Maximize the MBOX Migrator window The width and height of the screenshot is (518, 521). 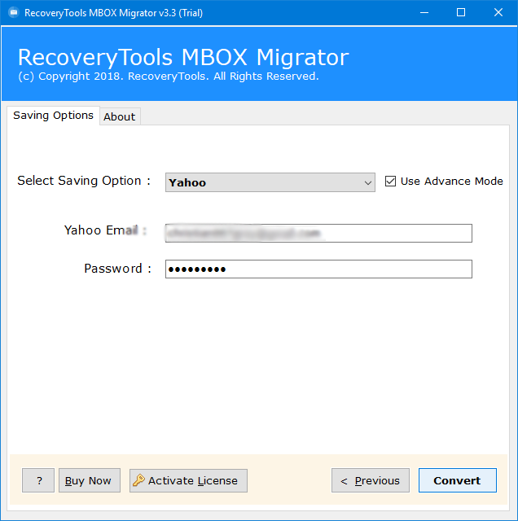click(x=461, y=13)
